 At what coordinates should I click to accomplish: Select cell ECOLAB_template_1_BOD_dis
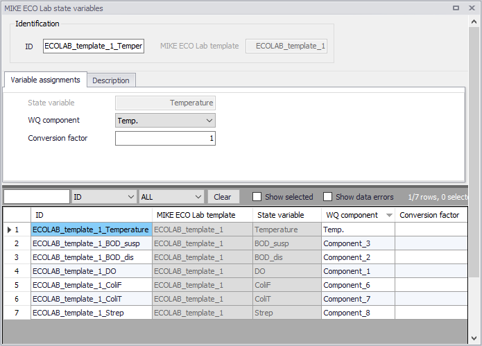coord(92,257)
